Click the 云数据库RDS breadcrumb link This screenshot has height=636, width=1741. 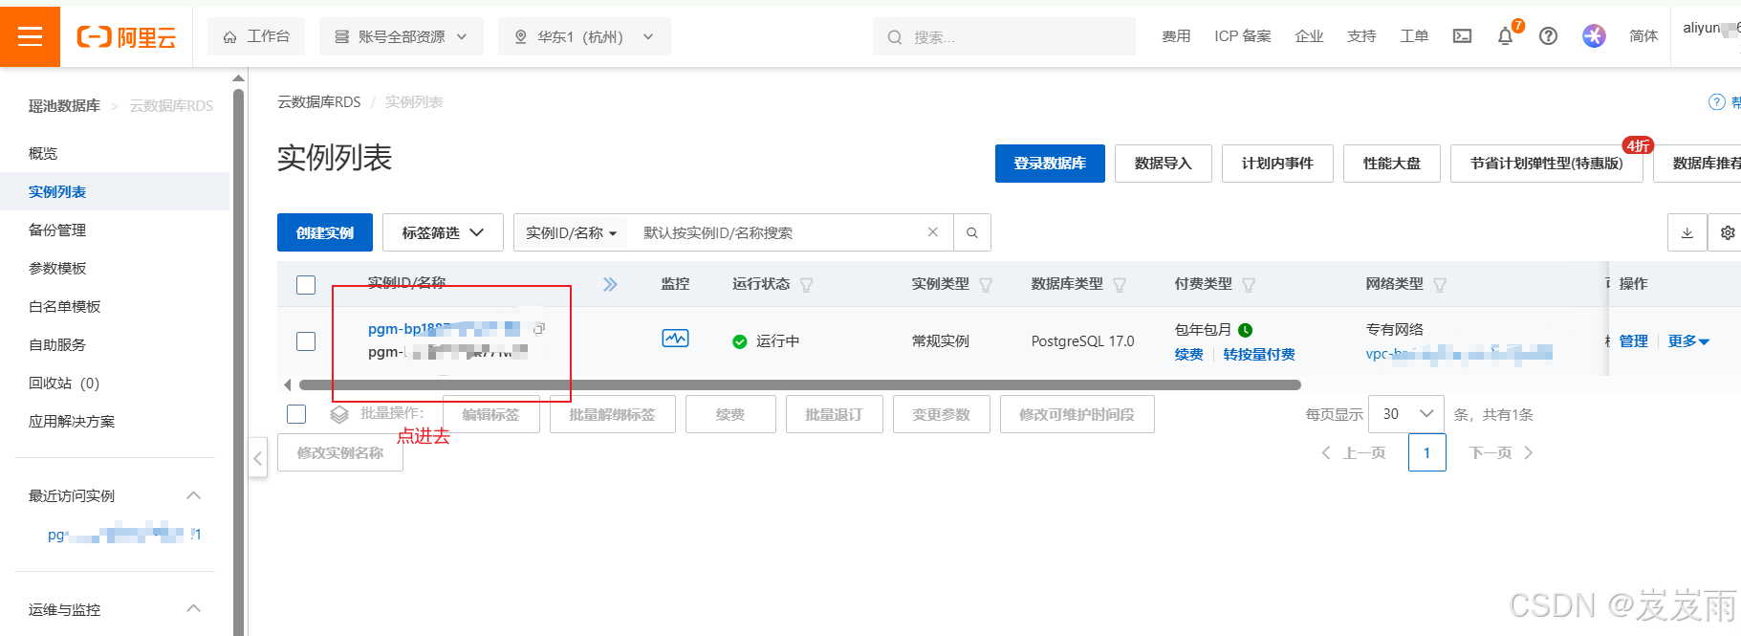319,101
